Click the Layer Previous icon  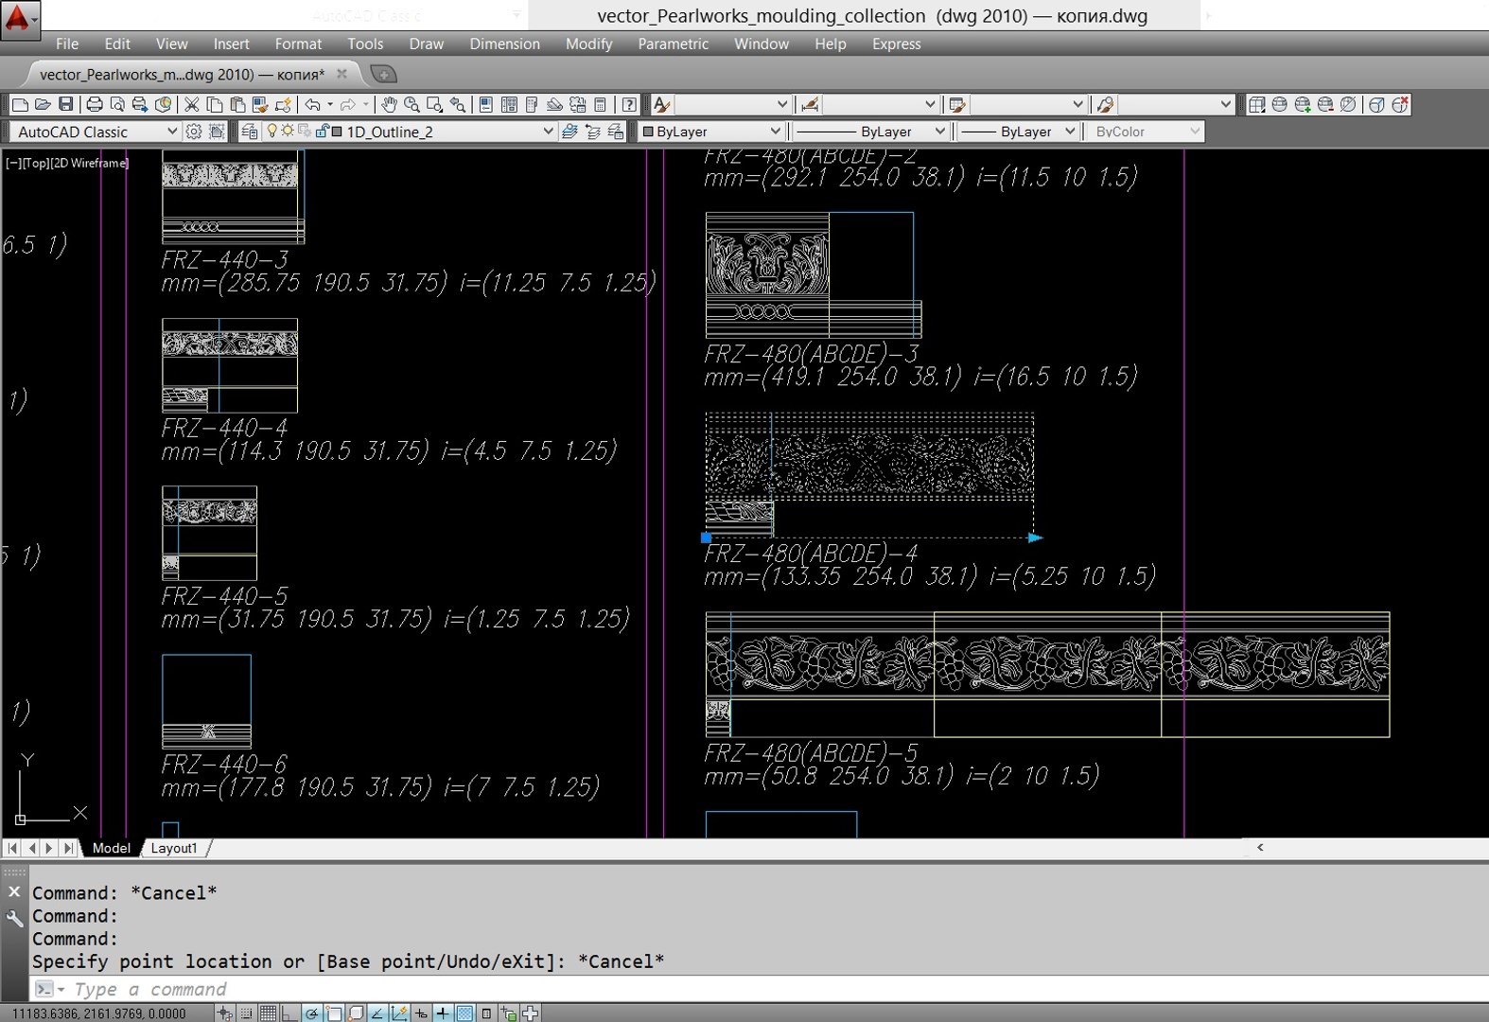(592, 132)
